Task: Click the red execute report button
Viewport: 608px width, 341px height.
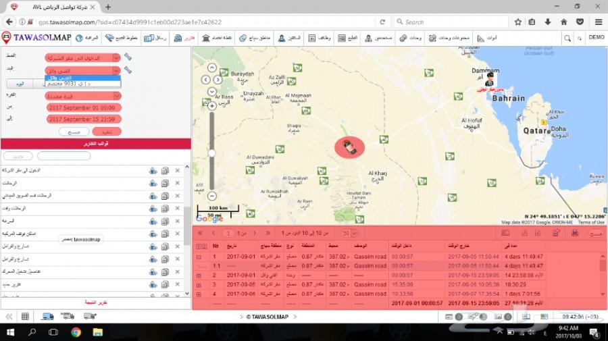Action: (x=107, y=132)
